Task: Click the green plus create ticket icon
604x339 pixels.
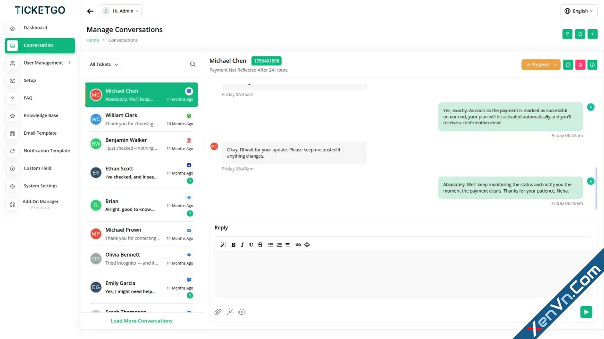Action: click(x=593, y=34)
